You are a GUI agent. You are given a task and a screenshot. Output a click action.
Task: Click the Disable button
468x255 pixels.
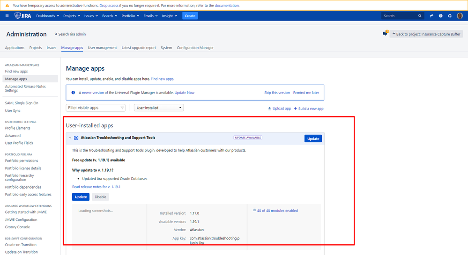coord(100,197)
